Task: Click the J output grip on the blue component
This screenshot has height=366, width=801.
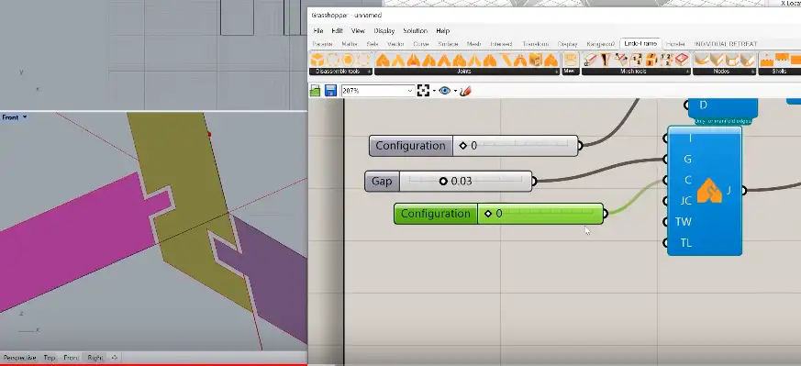Action: tap(744, 191)
